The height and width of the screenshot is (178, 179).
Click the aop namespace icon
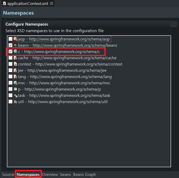click(15, 39)
